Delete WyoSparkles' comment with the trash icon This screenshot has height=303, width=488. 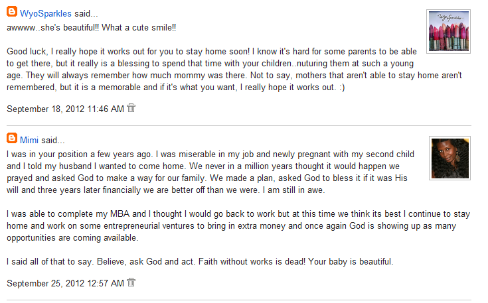[x=131, y=108]
